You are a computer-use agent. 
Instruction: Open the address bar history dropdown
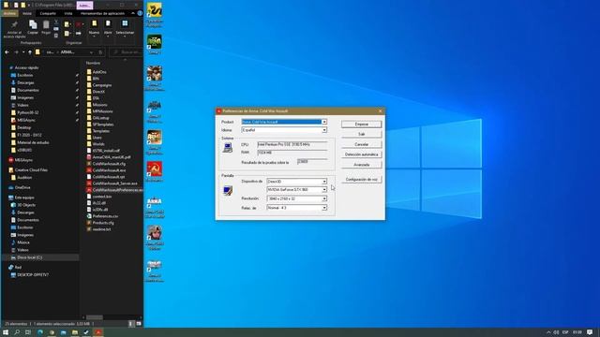(x=91, y=52)
